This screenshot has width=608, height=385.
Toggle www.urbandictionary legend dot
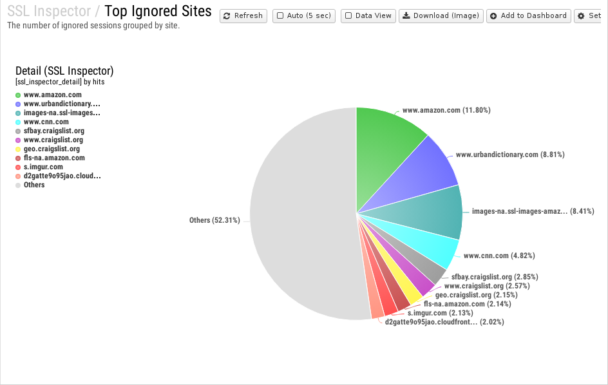click(x=18, y=104)
